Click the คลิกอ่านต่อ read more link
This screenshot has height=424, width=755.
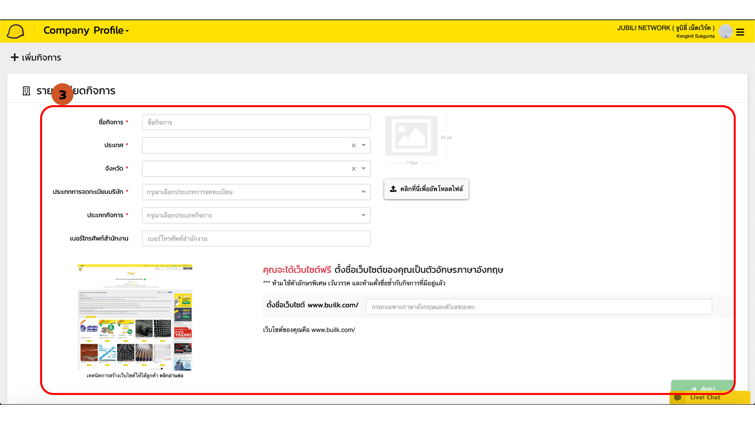click(171, 376)
